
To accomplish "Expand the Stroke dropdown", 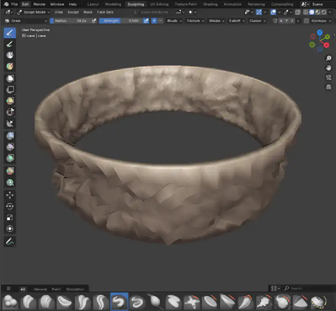I will 216,21.
